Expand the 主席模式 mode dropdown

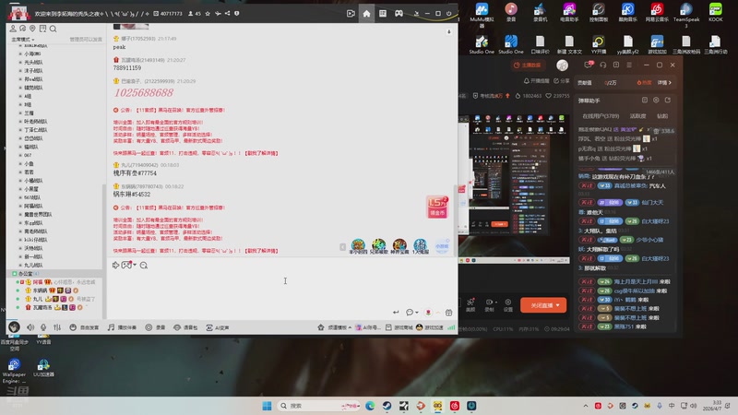pos(23,40)
